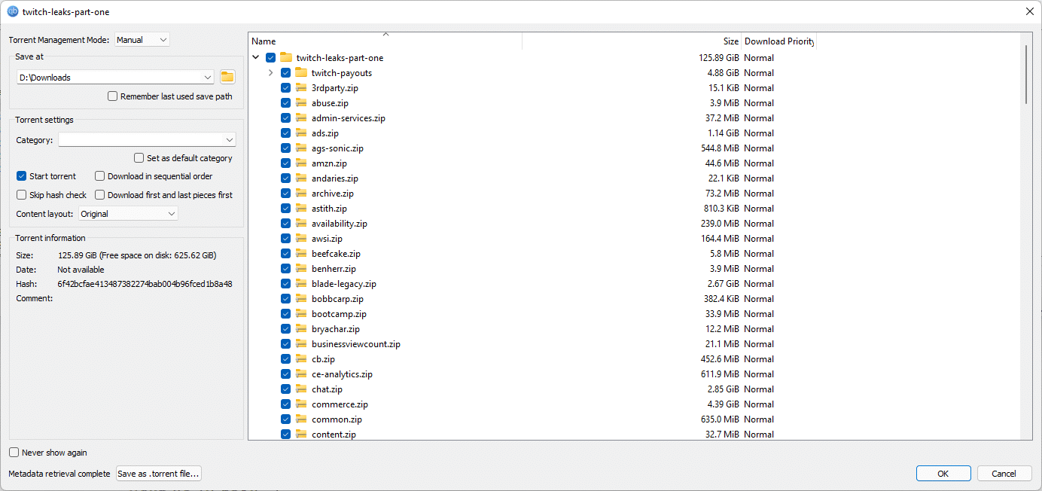Image resolution: width=1042 pixels, height=491 pixels.
Task: Collapse the twitch-leaks-part-one tree root
Action: 256,57
